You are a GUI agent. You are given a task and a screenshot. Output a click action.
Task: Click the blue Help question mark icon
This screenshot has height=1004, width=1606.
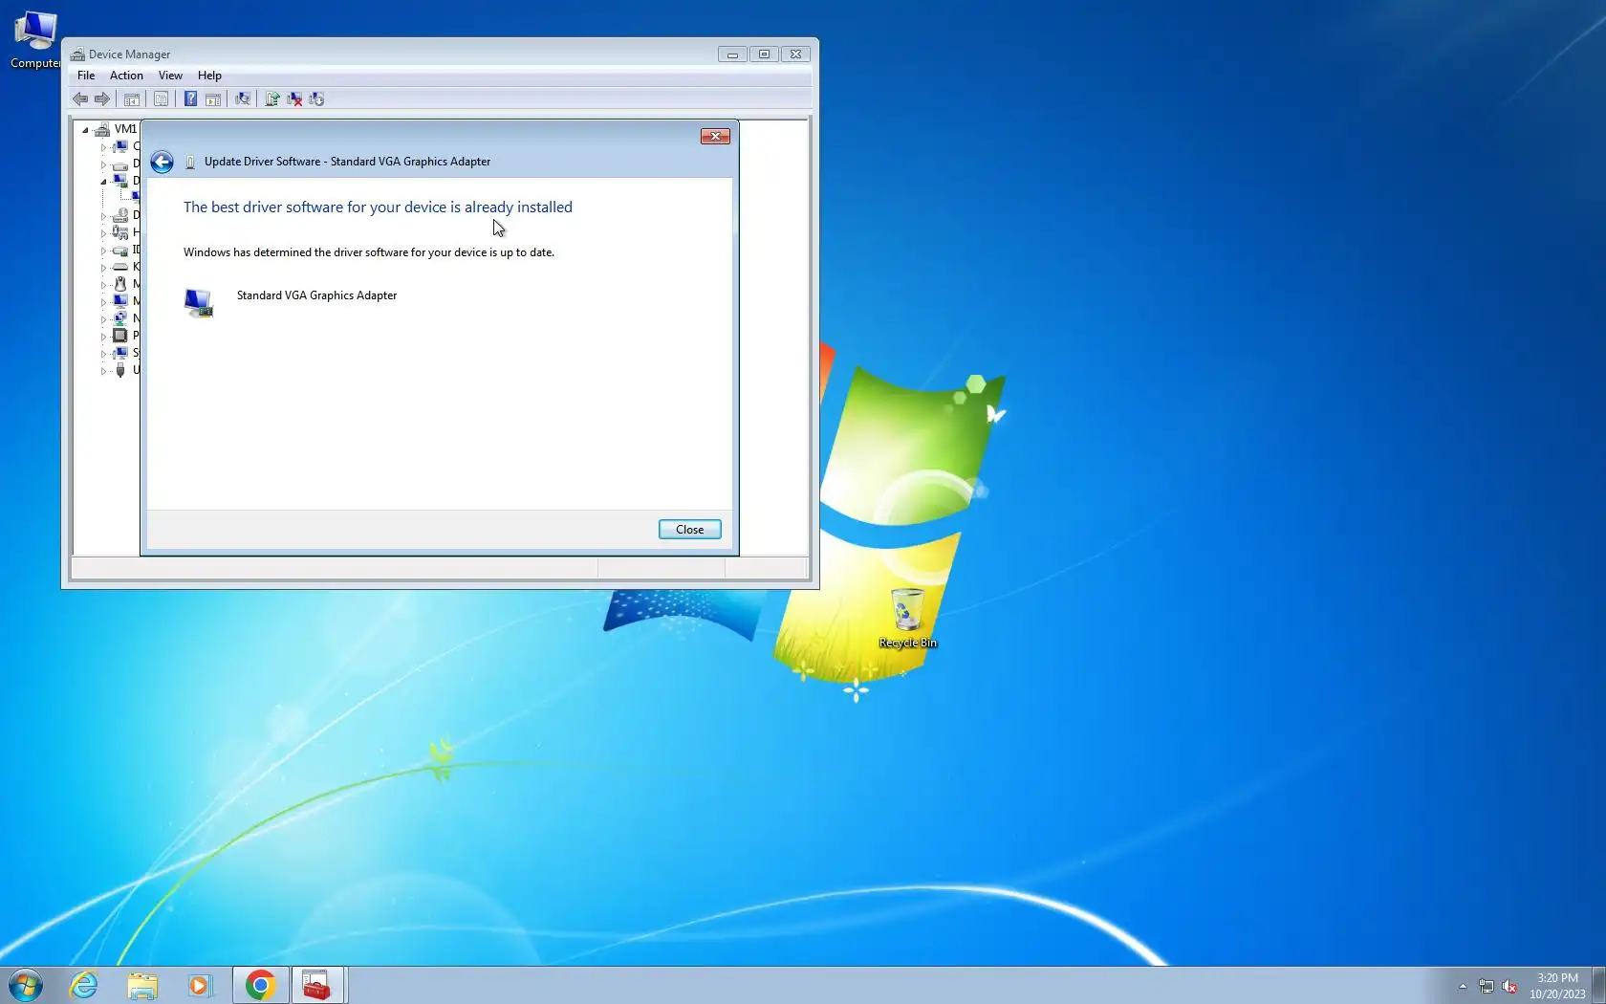coord(190,98)
